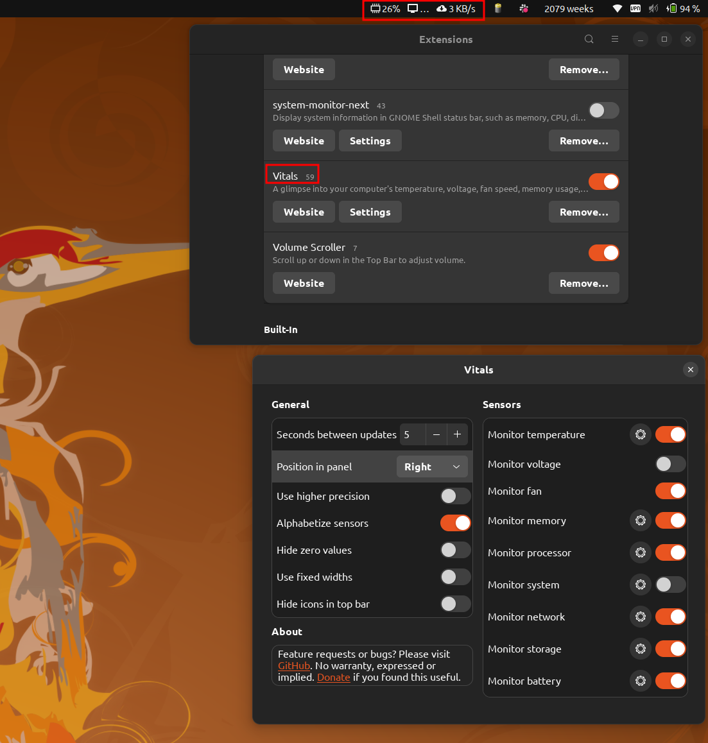Open Monitor battery sensor settings gear
Screen dimensions: 708x743
click(640, 681)
